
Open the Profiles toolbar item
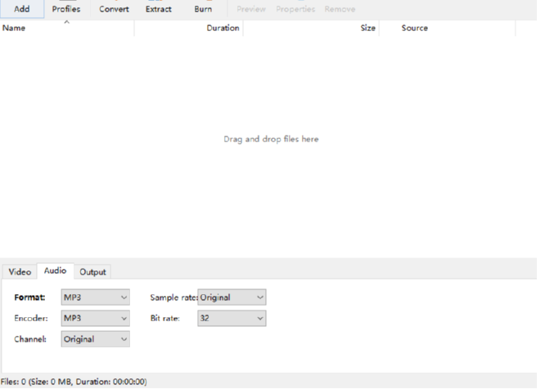66,9
